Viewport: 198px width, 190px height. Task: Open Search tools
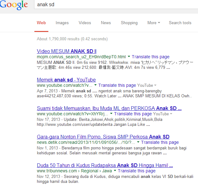[x=180, y=23]
